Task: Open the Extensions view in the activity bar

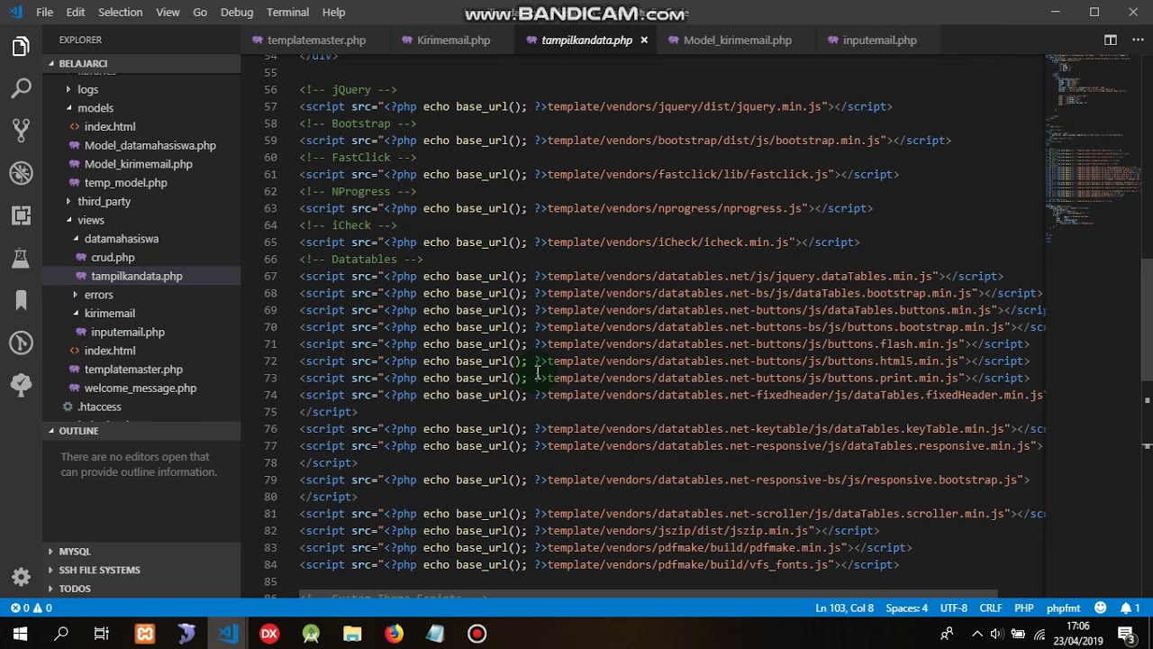Action: pos(21,215)
